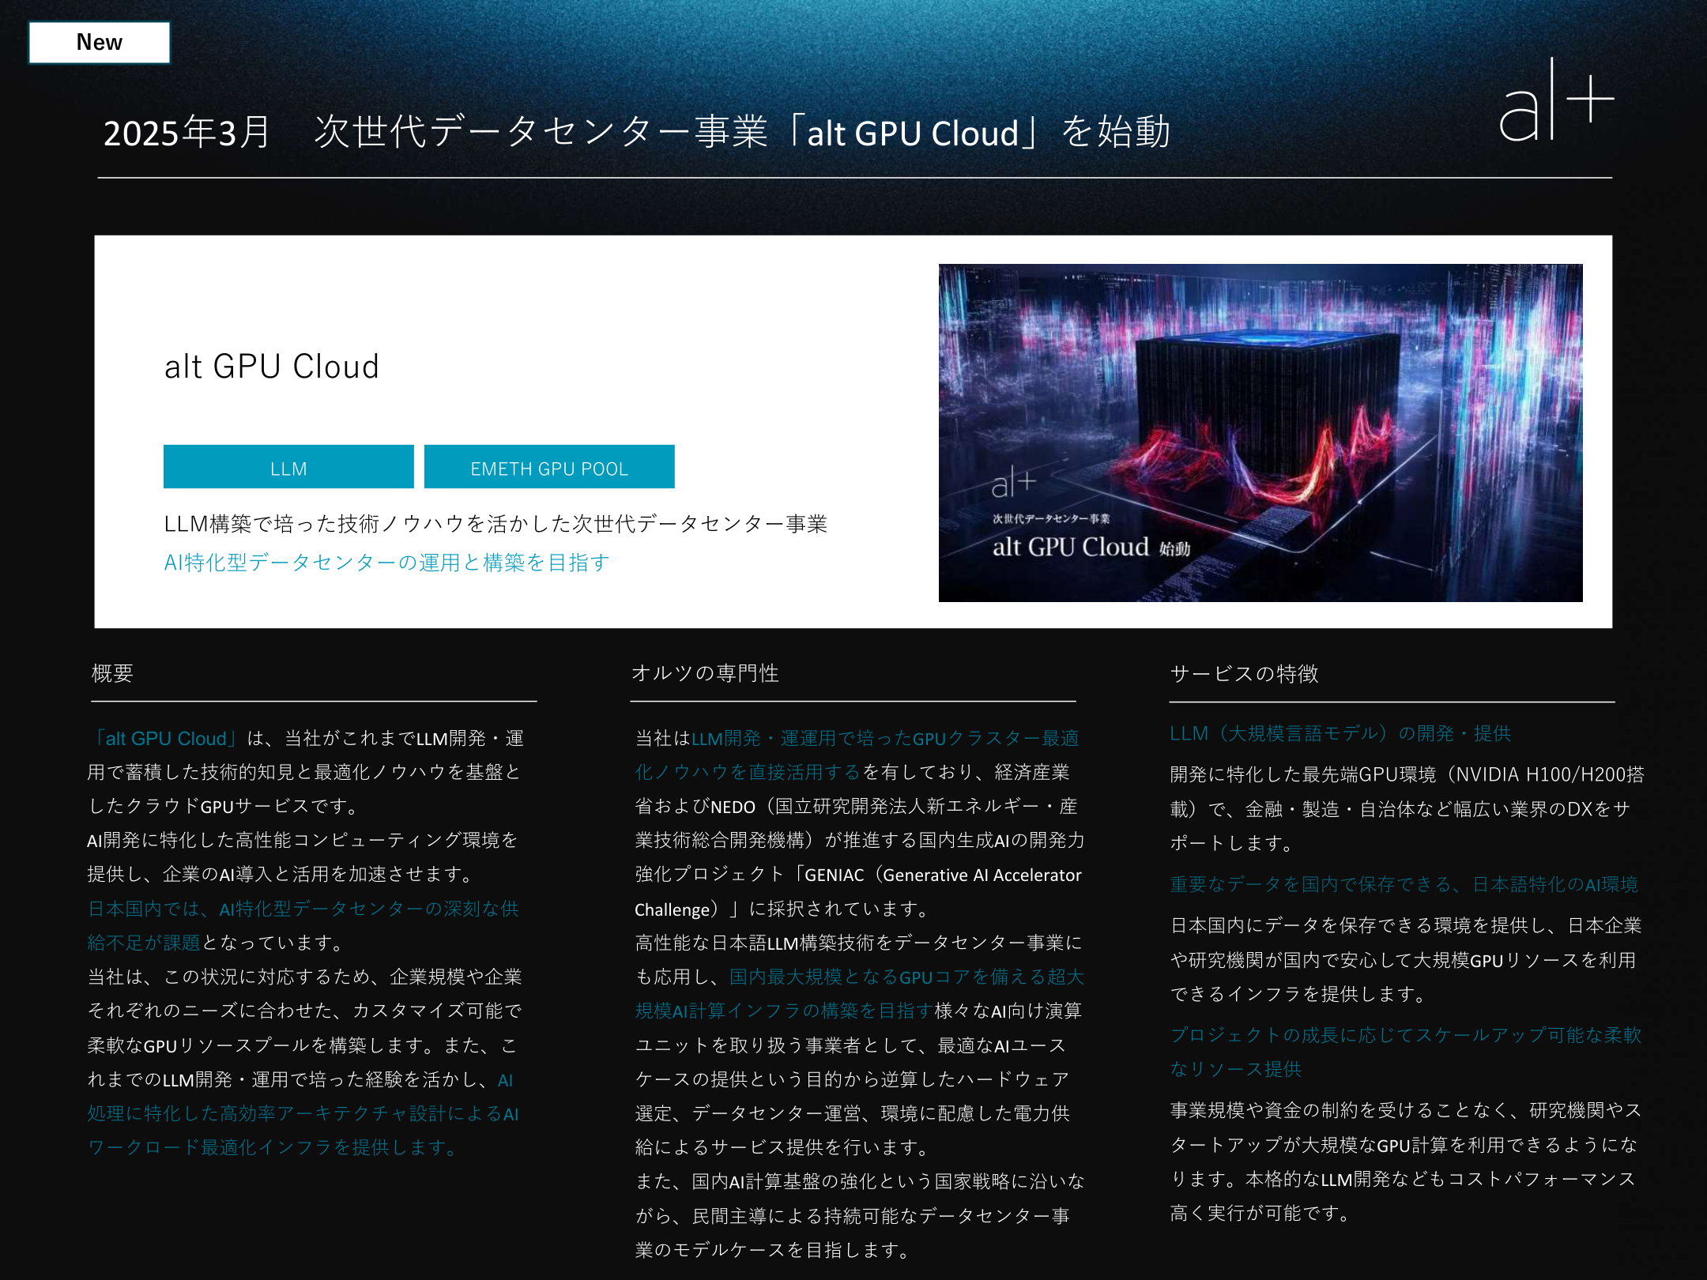Image resolution: width=1707 pixels, height=1280 pixels.
Task: Click the NVIDIA H100/H200搭 text line
Action: click(1407, 774)
